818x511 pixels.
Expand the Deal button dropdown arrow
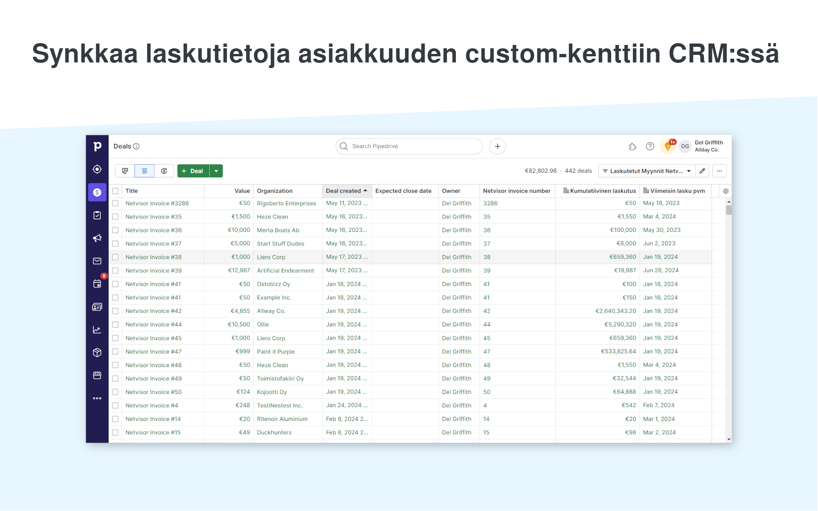point(216,171)
